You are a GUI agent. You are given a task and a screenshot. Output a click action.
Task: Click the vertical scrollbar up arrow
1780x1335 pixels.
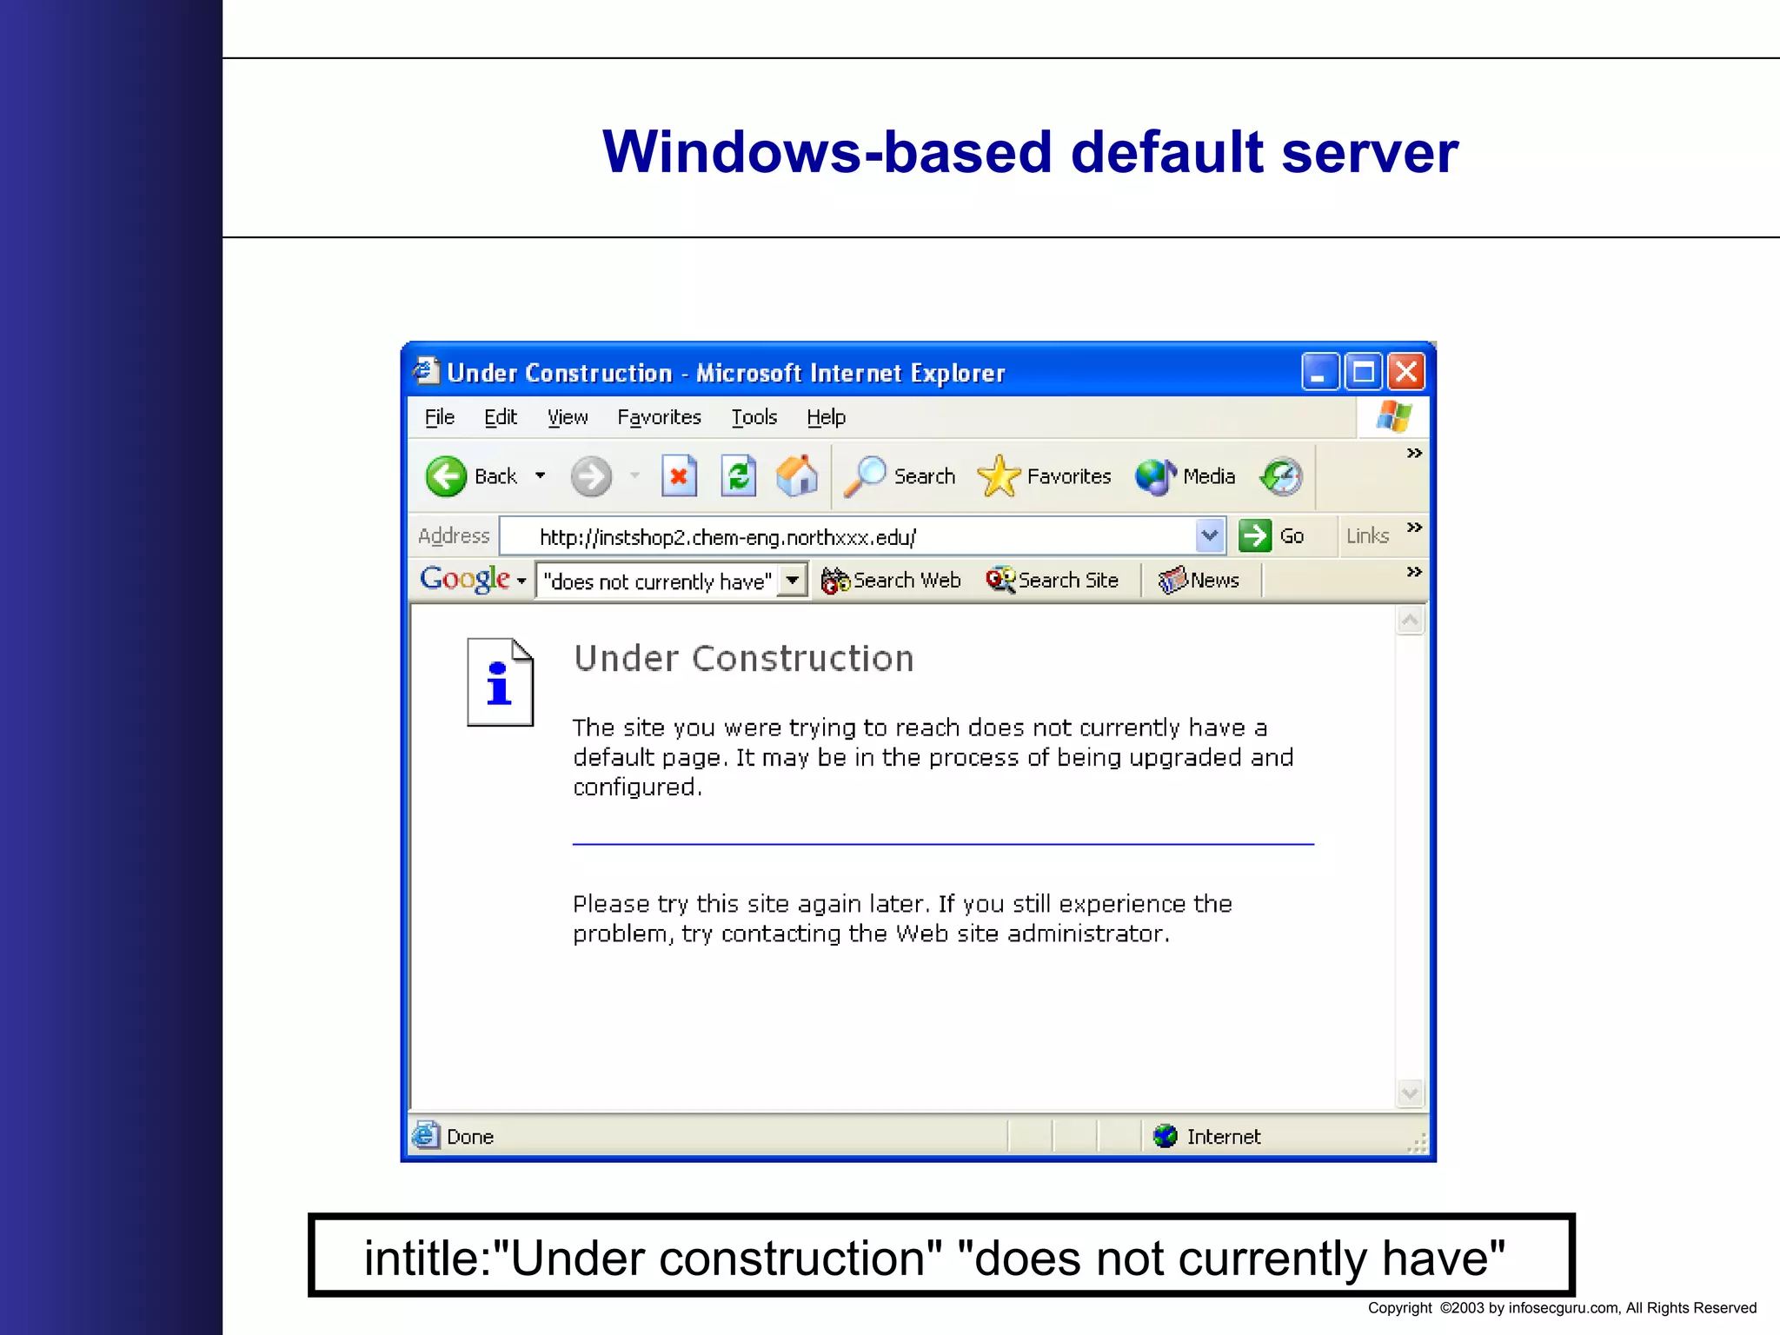1410,621
